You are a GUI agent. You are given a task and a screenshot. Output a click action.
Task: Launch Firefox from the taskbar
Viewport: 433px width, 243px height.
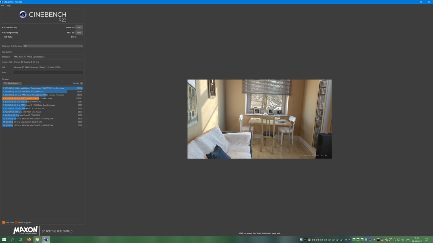click(29, 240)
